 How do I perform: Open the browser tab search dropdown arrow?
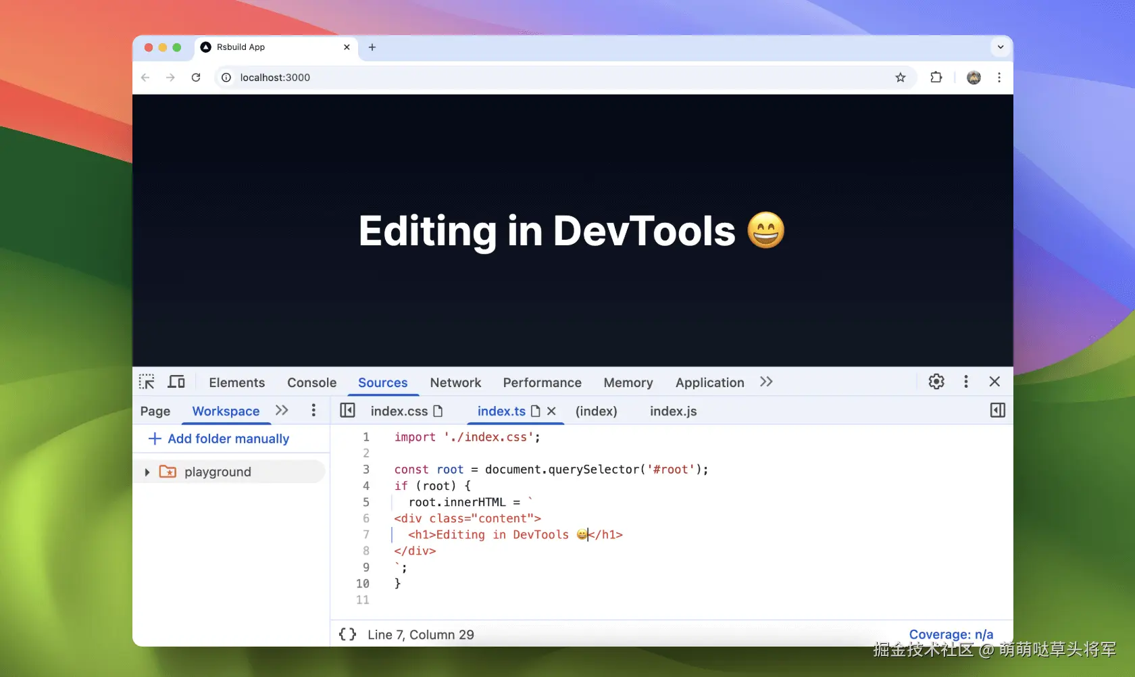tap(1000, 47)
